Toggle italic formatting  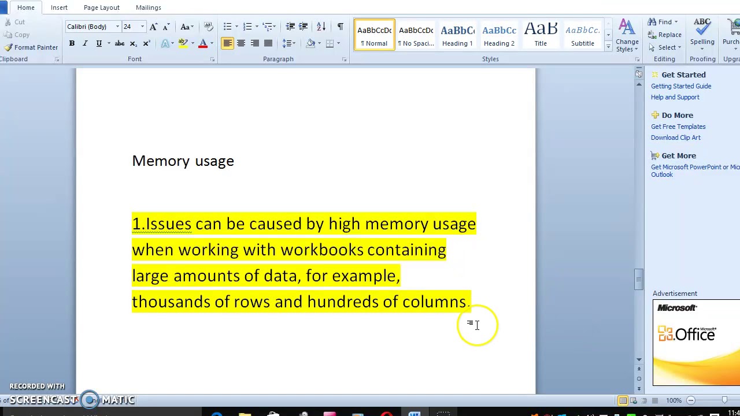point(85,43)
